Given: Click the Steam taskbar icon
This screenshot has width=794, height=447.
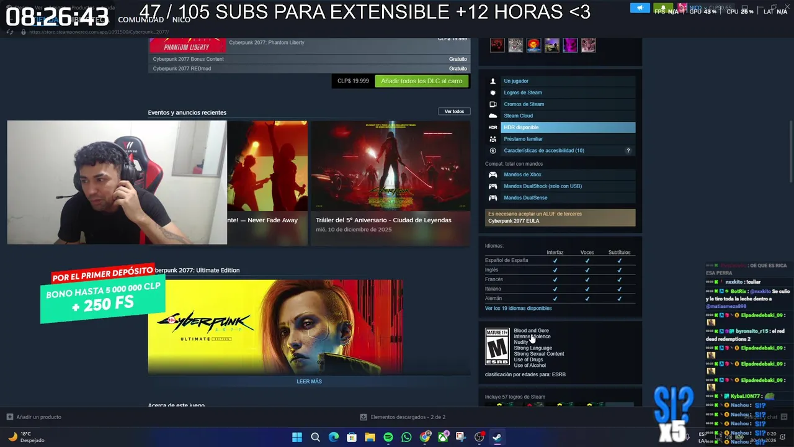Looking at the screenshot, I should pyautogui.click(x=497, y=437).
